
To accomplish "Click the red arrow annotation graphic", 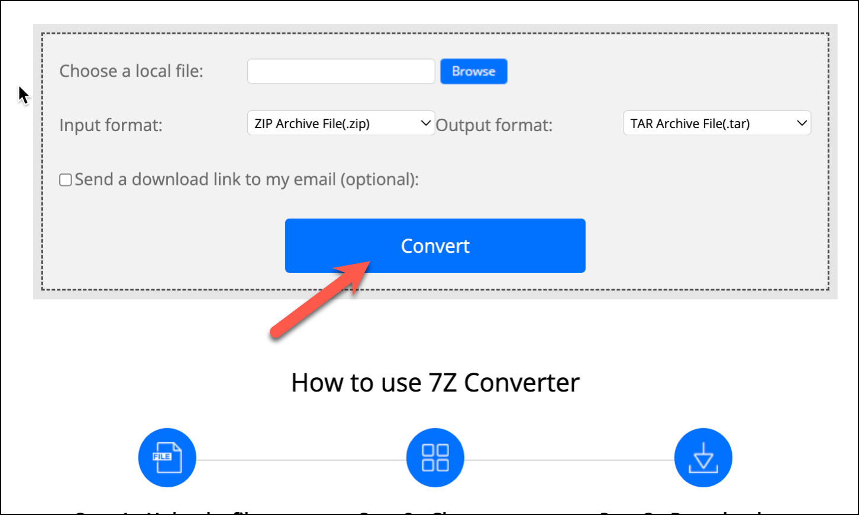I will pos(320,300).
